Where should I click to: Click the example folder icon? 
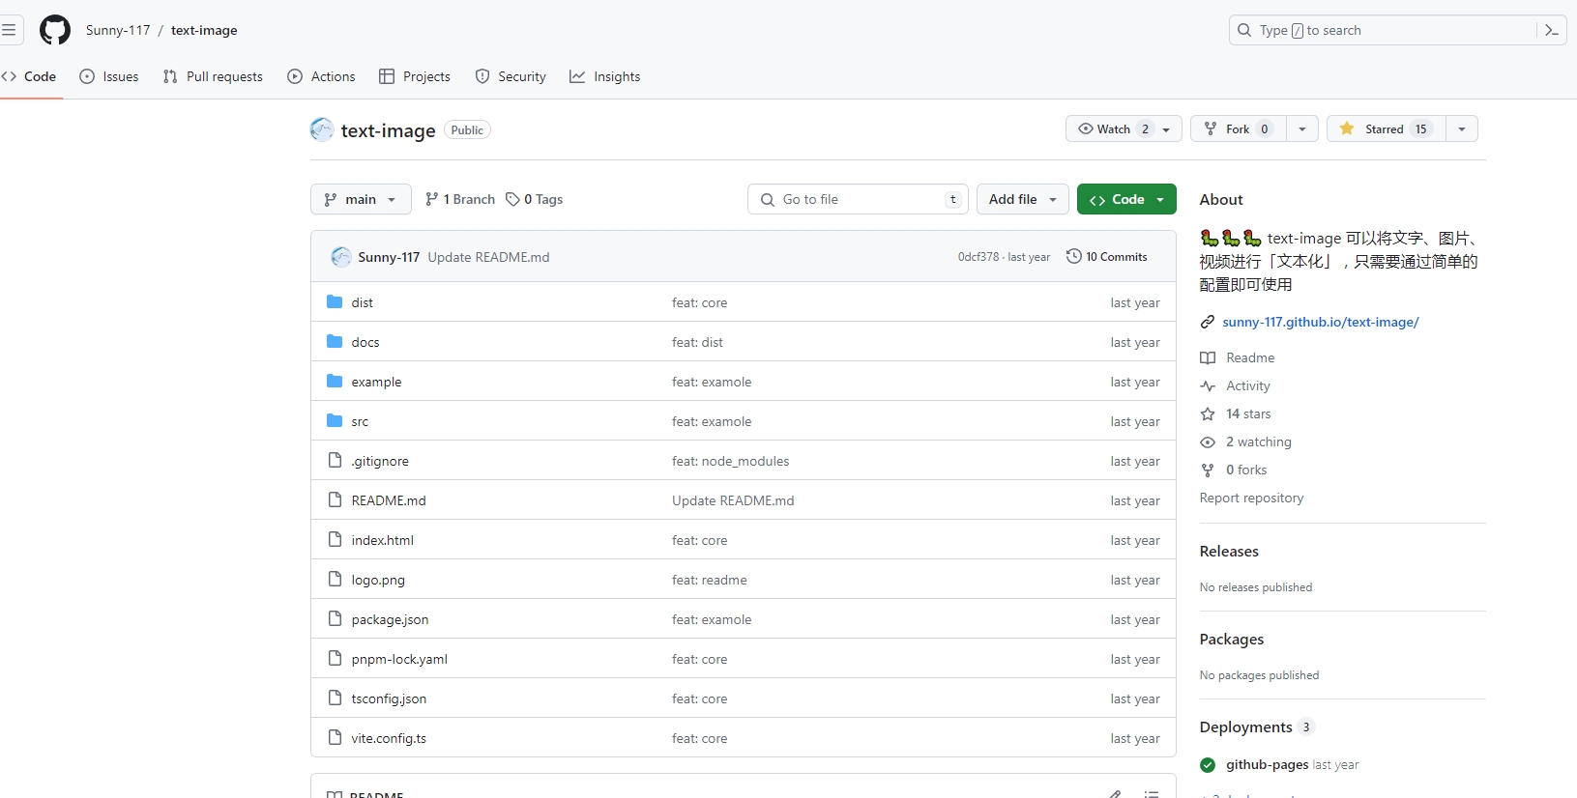335,381
